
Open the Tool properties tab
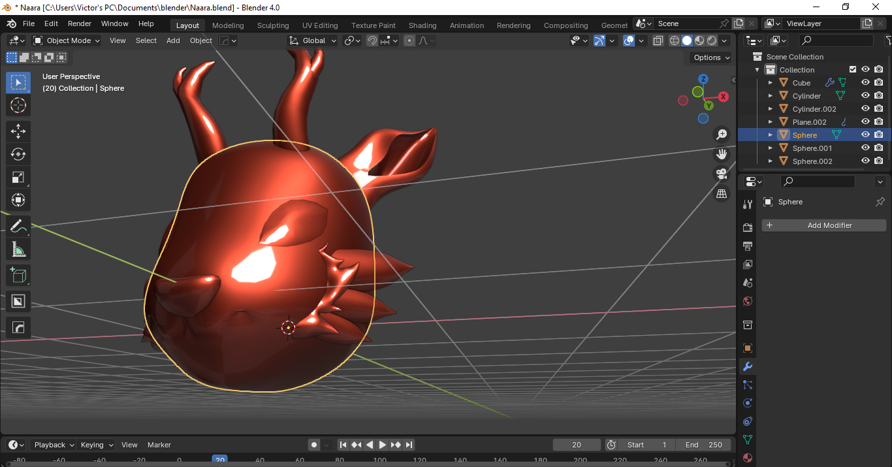pyautogui.click(x=748, y=204)
